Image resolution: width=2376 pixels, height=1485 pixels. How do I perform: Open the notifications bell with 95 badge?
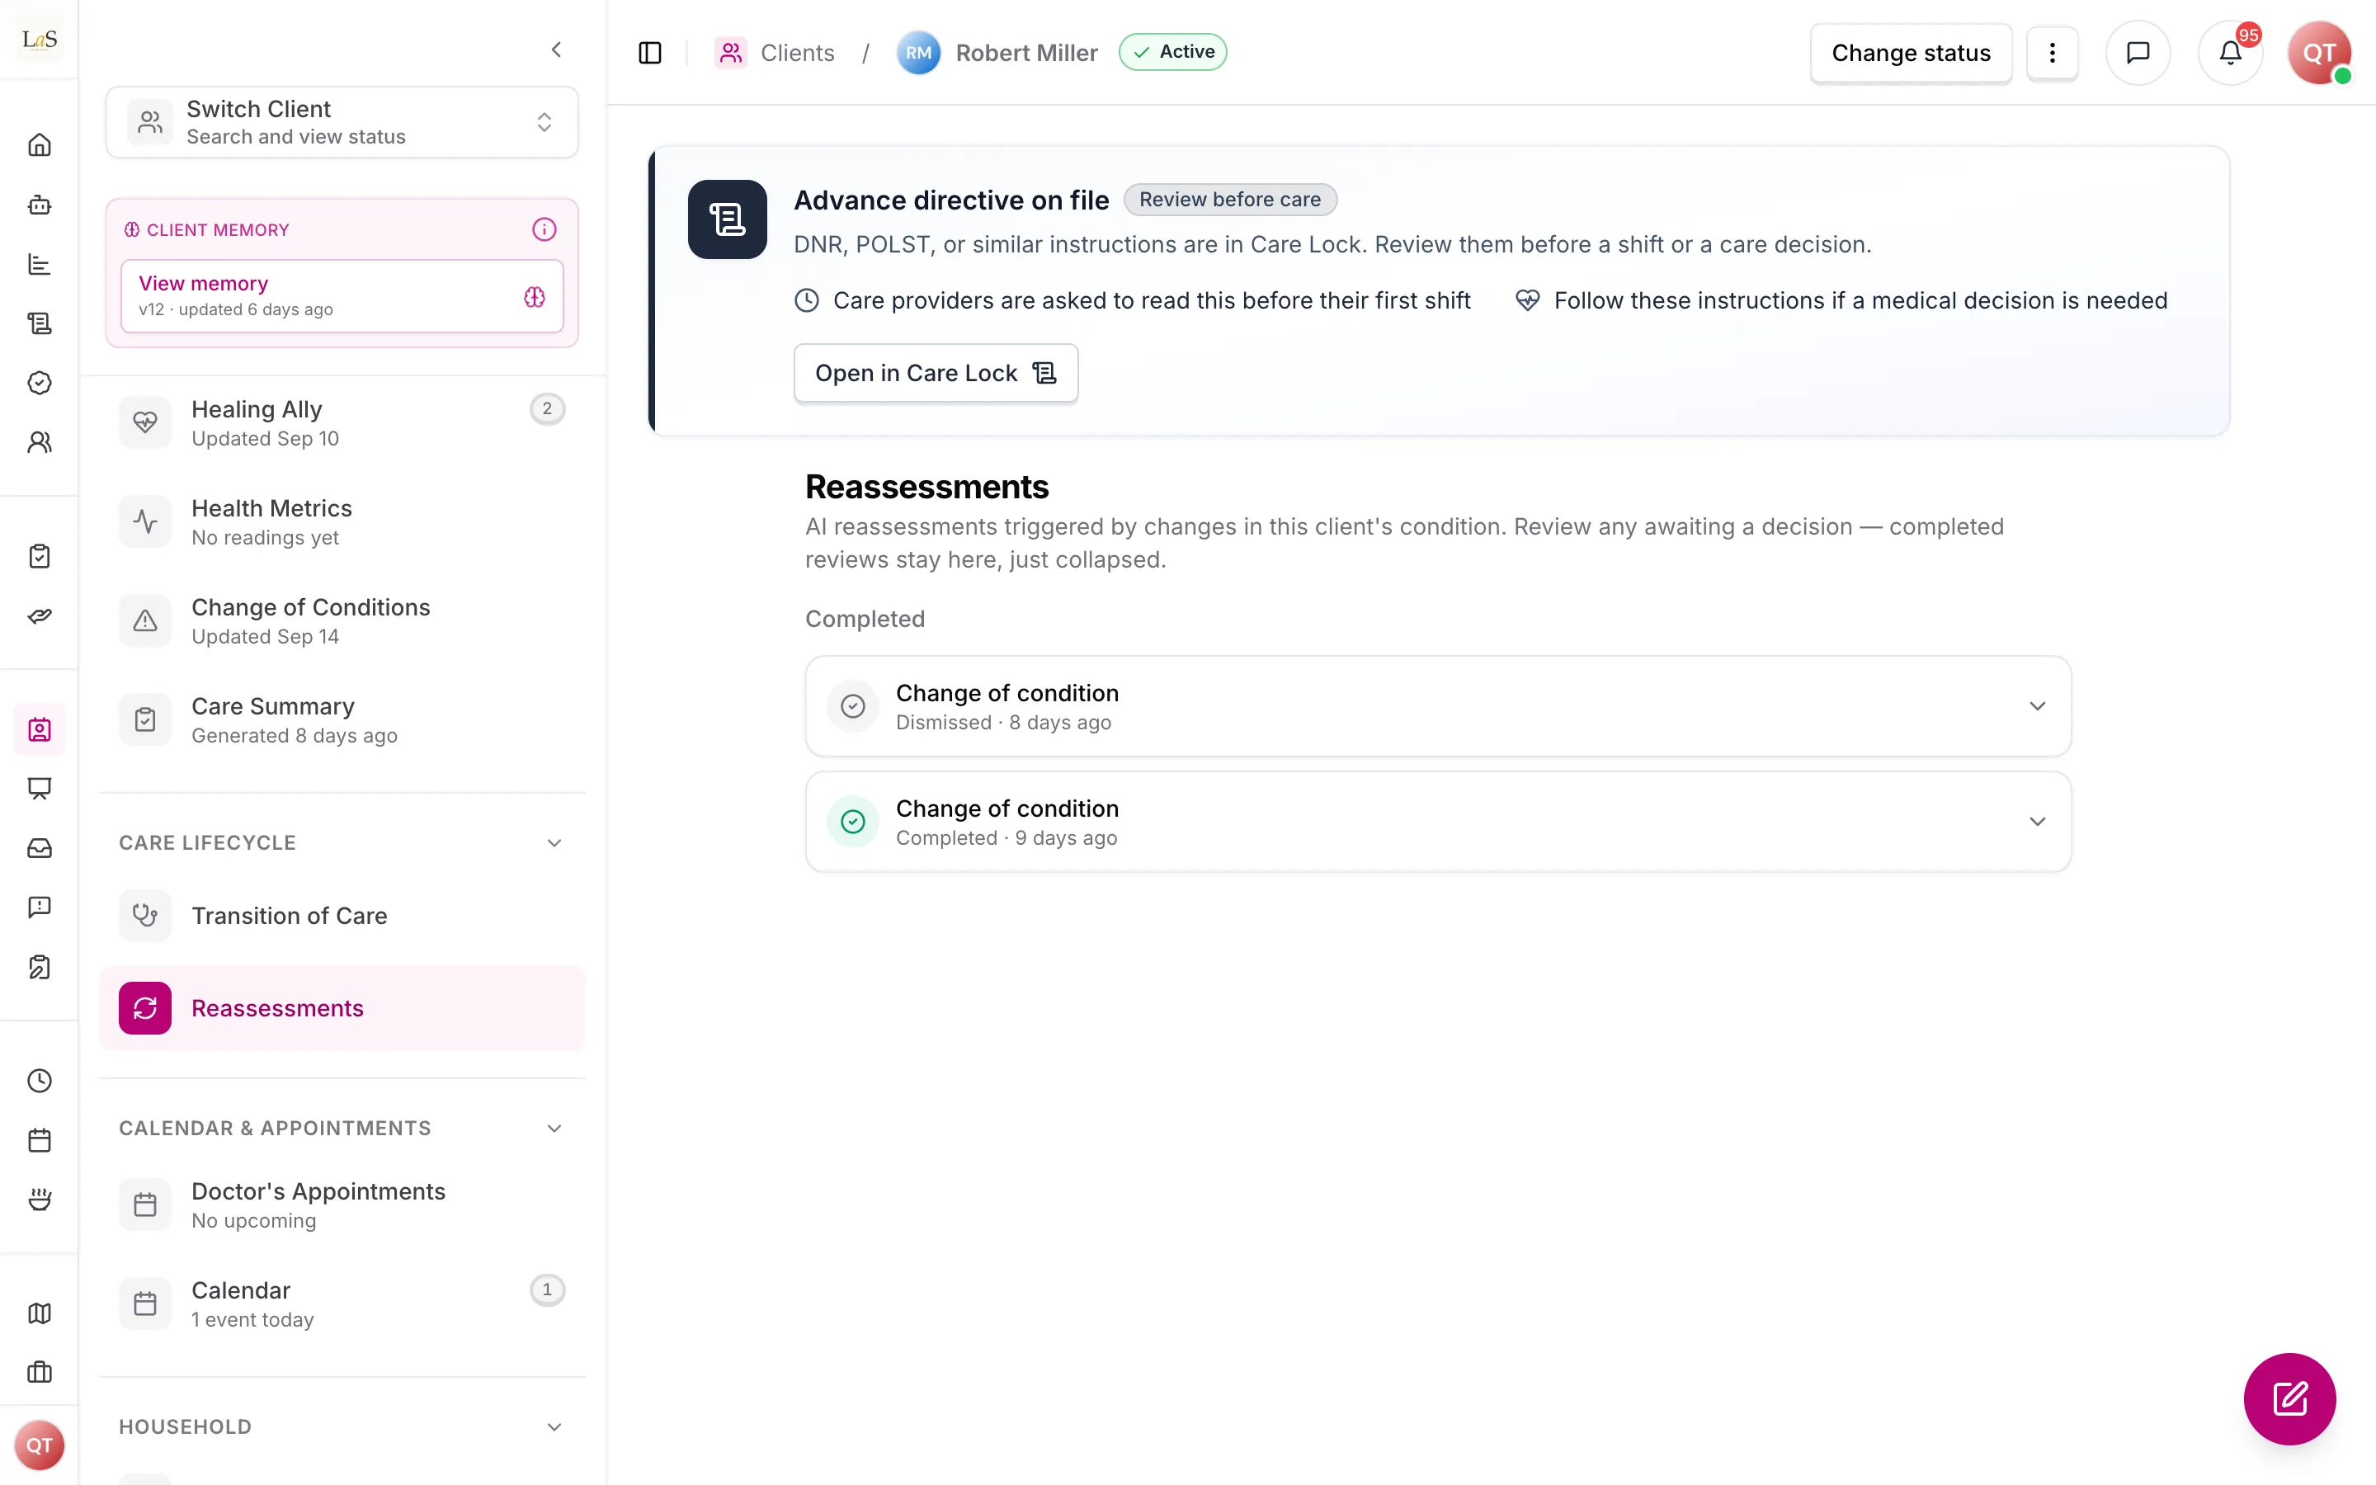tap(2230, 53)
